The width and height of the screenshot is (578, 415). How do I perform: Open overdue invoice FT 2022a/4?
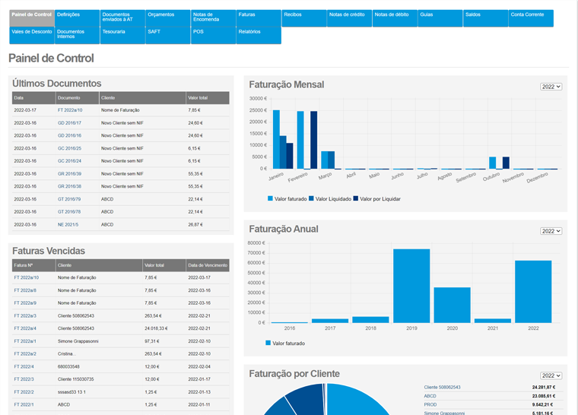click(x=25, y=328)
